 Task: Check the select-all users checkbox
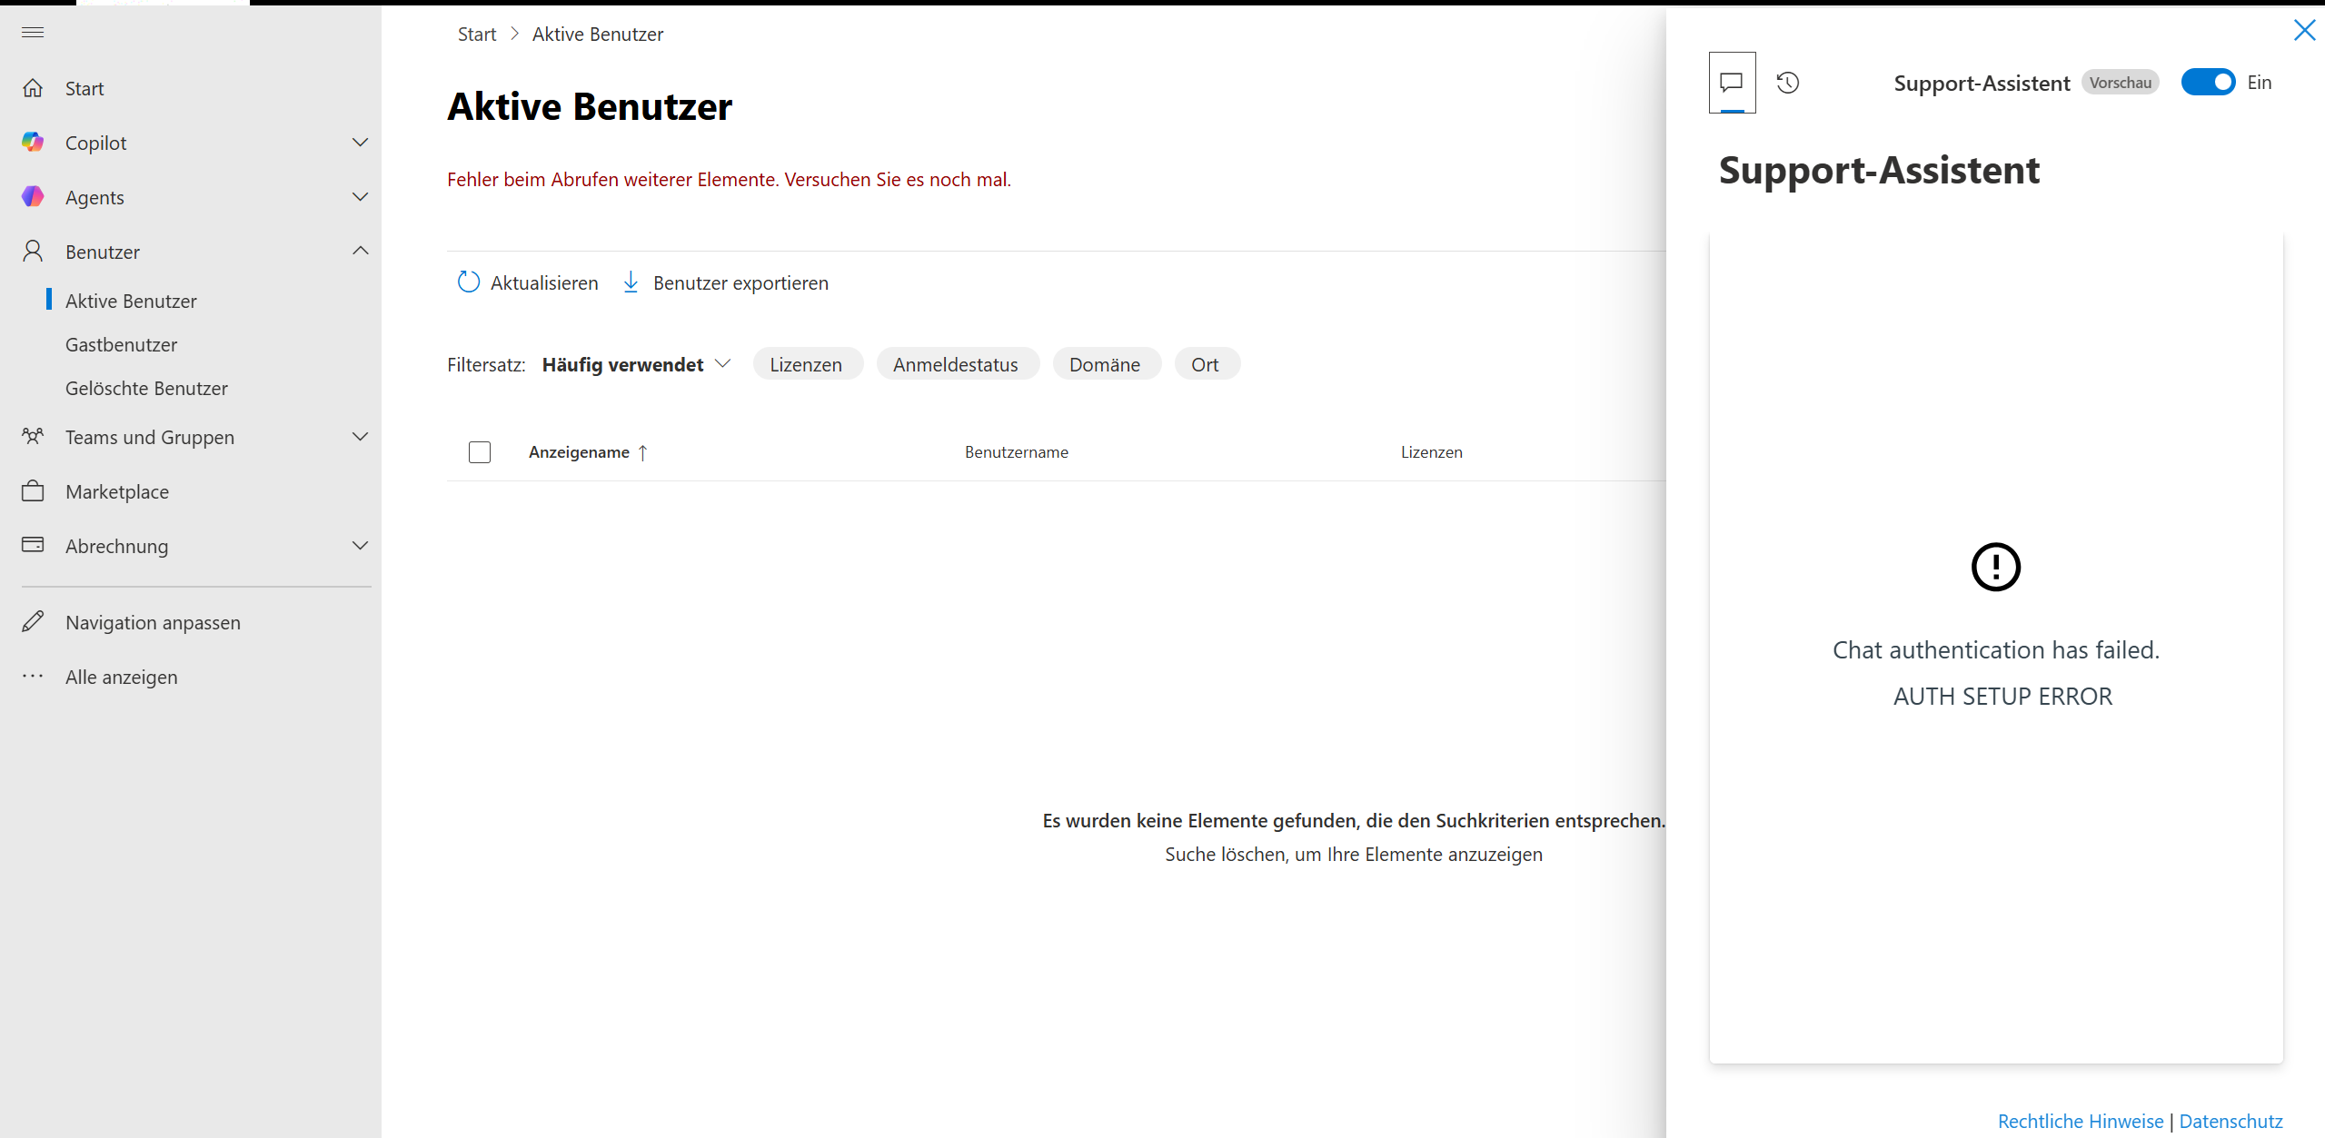tap(480, 452)
